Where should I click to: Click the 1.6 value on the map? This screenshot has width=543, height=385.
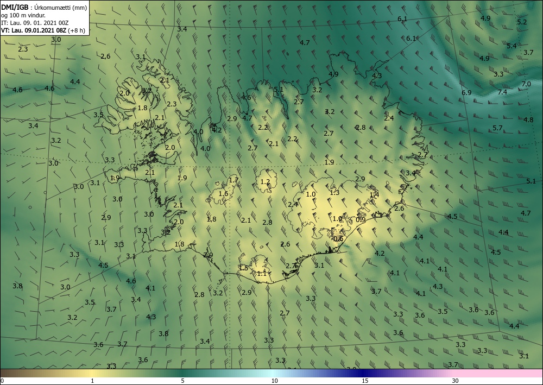coord(223,194)
